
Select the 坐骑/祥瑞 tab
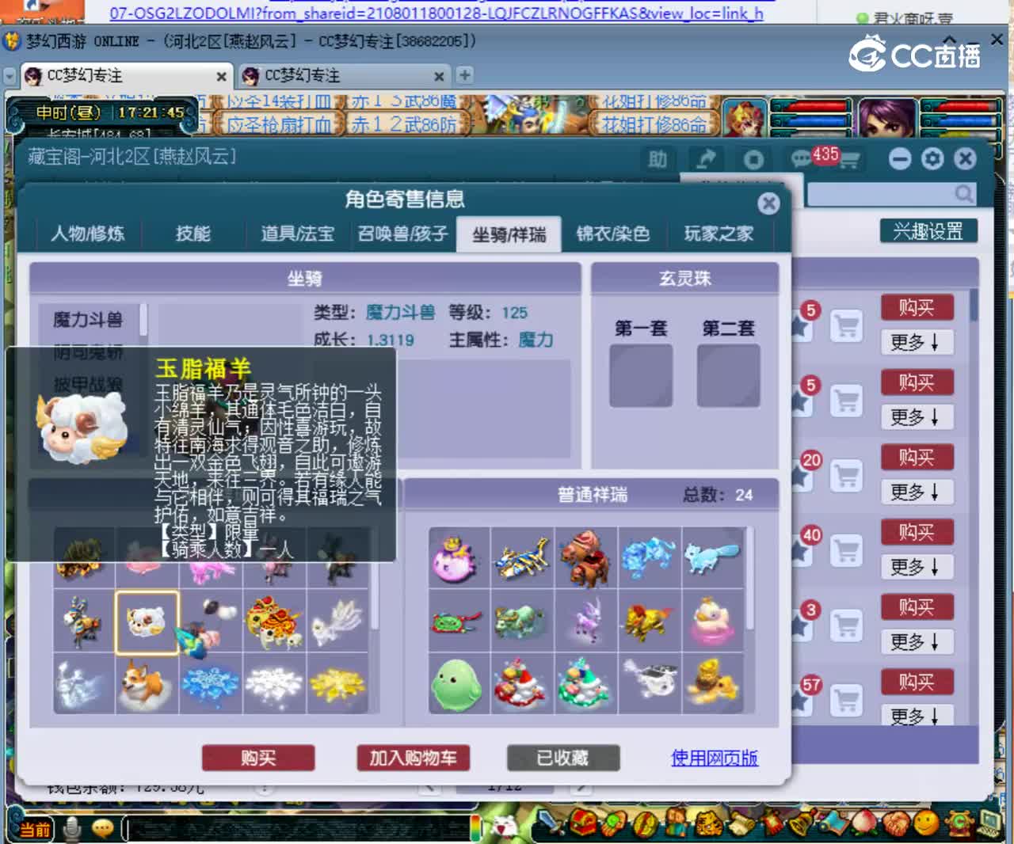[x=509, y=234]
